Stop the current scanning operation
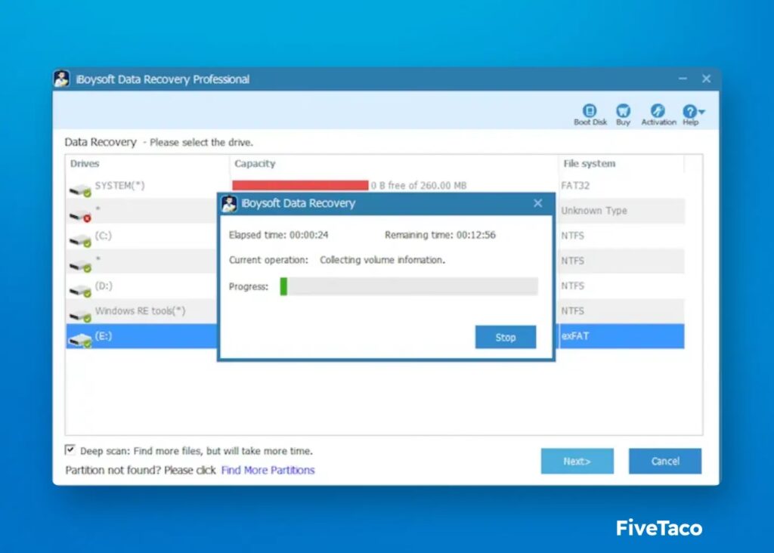774x553 pixels. (505, 338)
